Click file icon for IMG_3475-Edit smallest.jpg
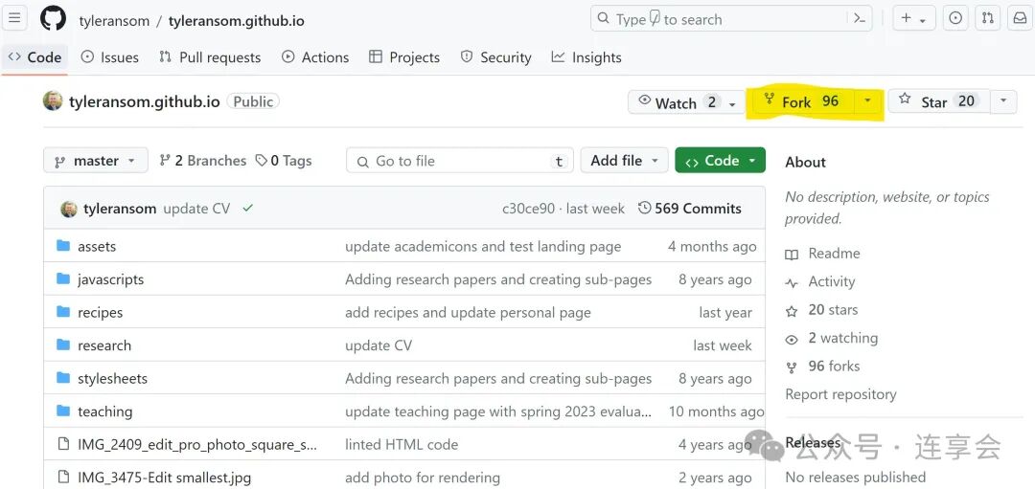Screen dimensions: 1035x489 (x=63, y=477)
